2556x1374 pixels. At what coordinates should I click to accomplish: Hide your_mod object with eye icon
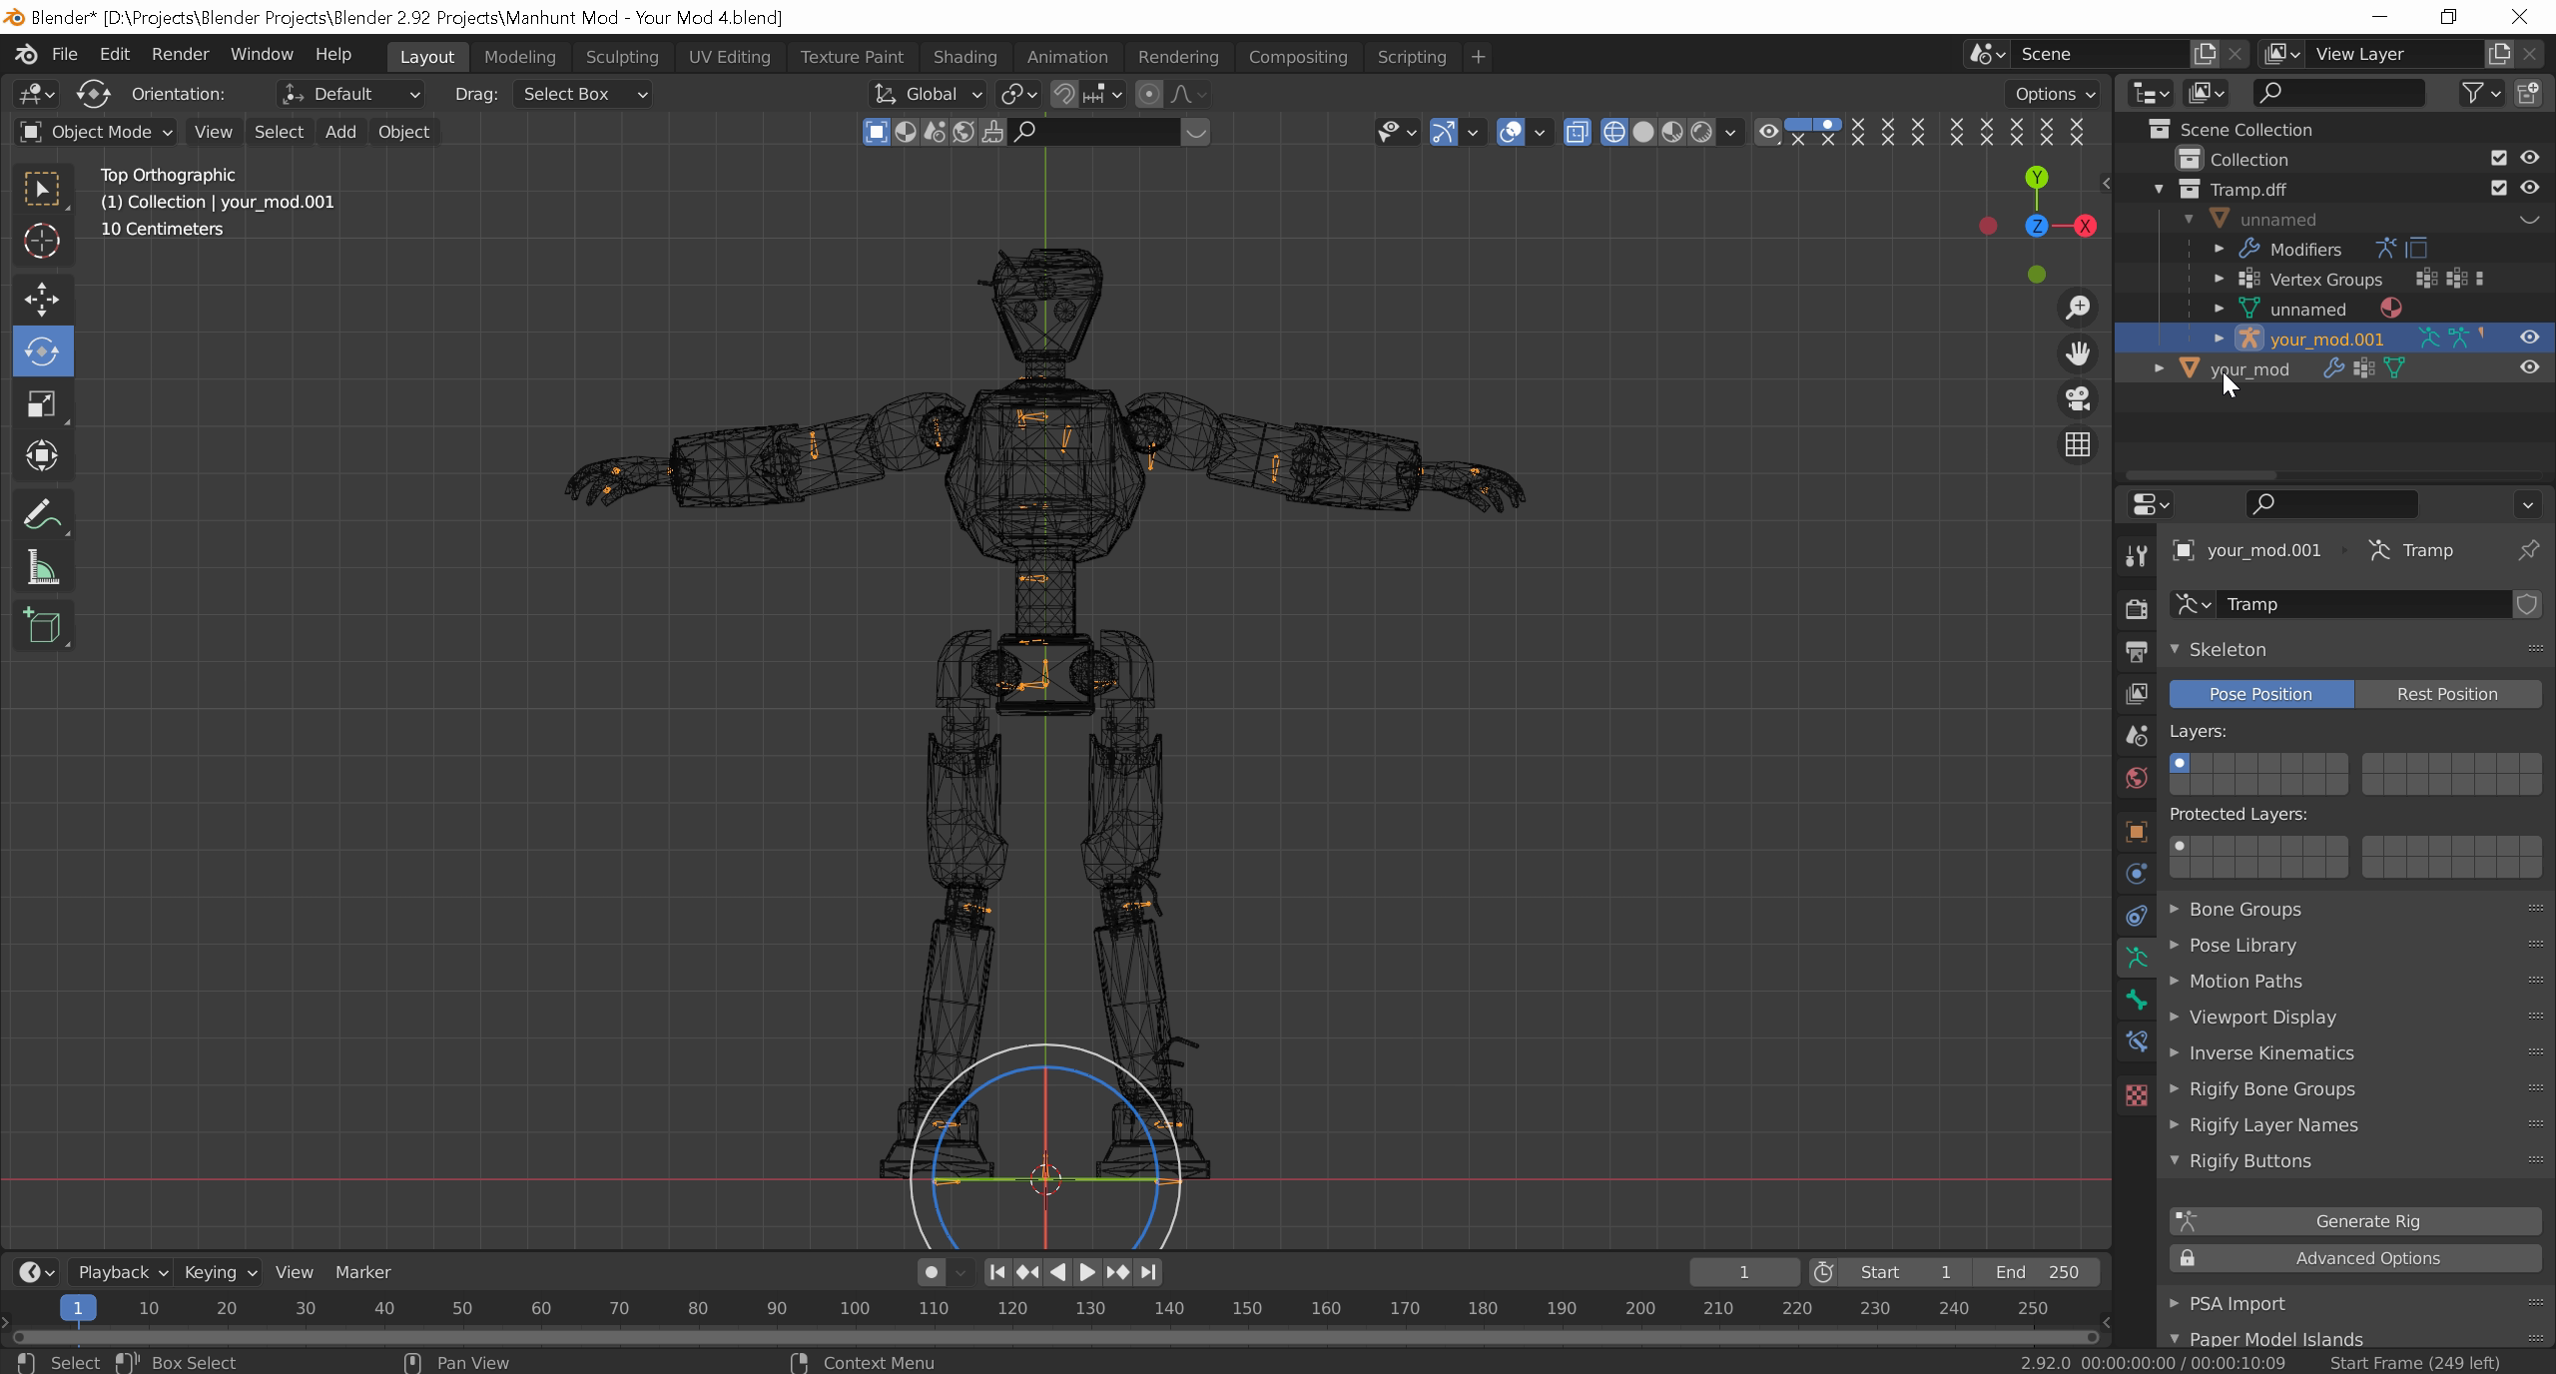[2529, 367]
